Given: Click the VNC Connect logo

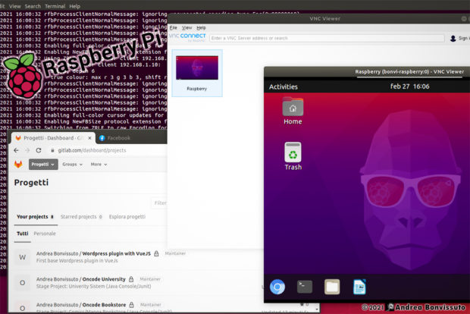Looking at the screenshot, I should point(187,37).
